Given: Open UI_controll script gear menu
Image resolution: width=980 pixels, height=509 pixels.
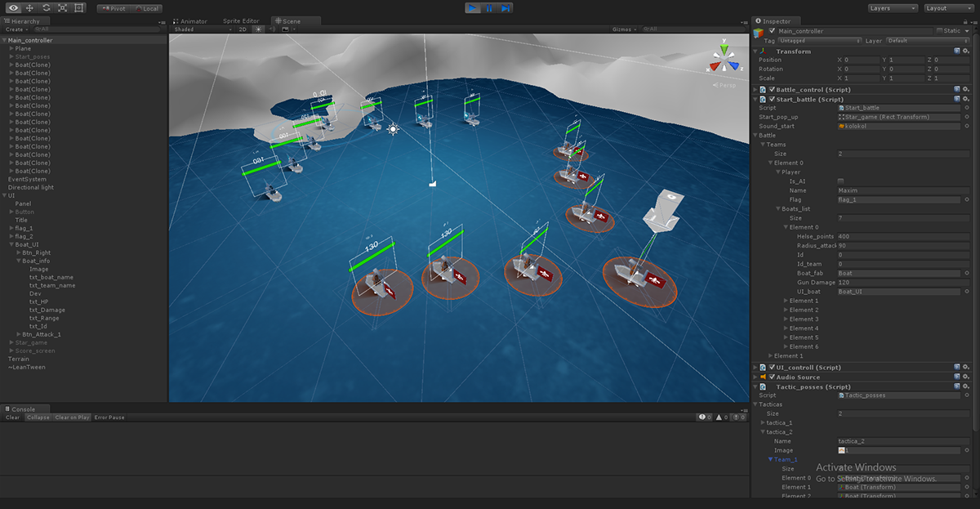Looking at the screenshot, I should coord(967,368).
